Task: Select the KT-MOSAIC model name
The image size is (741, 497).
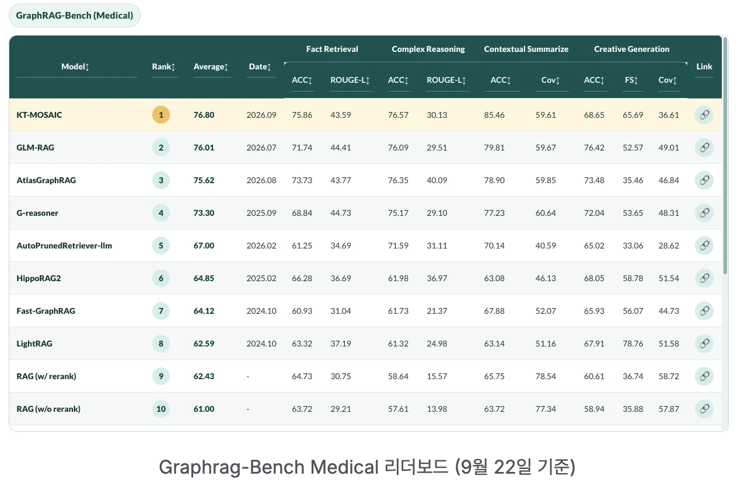Action: [39, 115]
